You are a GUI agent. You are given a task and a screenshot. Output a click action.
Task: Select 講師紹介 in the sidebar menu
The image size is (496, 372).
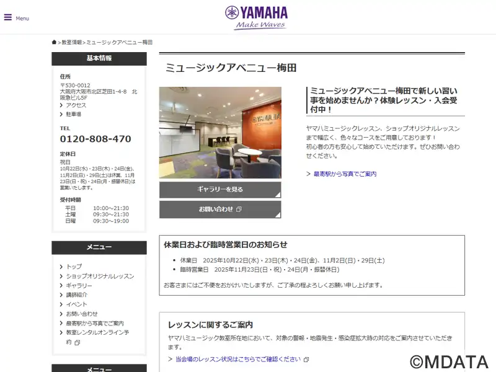[x=76, y=295]
